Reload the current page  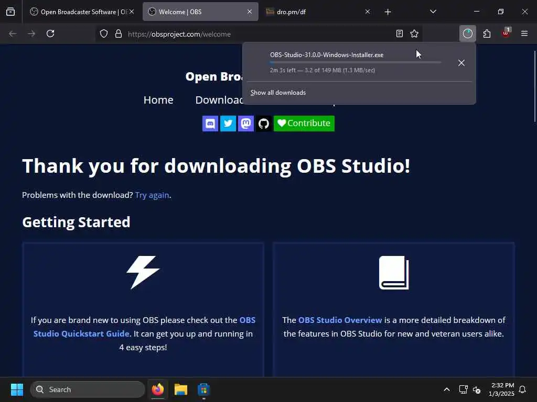[x=50, y=33]
